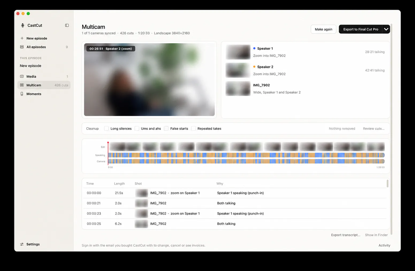Click Show in Finder link

coord(376,235)
